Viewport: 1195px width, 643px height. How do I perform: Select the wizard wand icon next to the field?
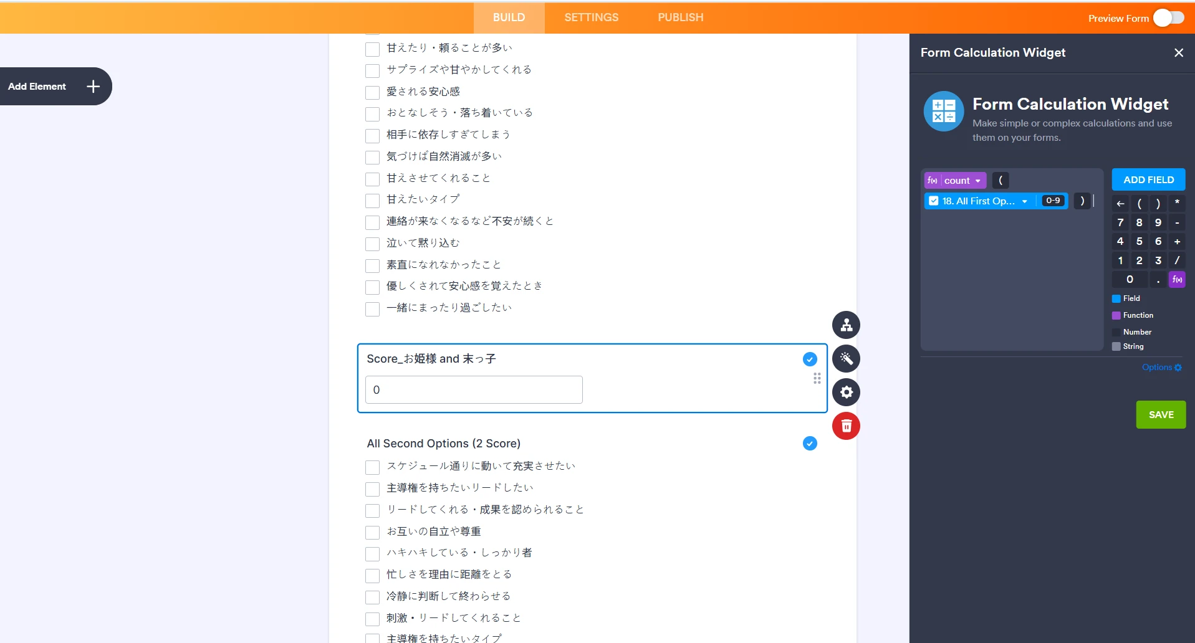(846, 359)
